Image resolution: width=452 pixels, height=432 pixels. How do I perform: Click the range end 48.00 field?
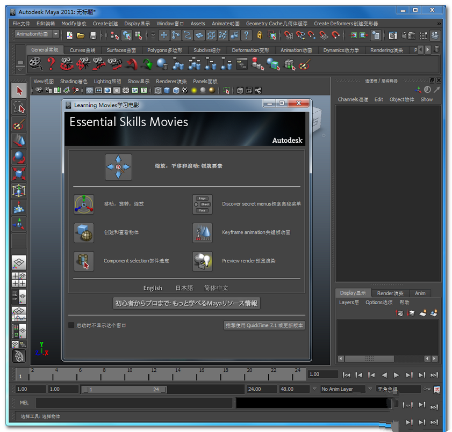coord(294,389)
